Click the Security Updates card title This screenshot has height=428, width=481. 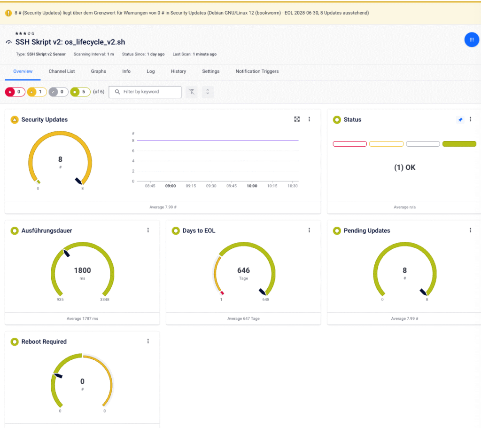[45, 119]
